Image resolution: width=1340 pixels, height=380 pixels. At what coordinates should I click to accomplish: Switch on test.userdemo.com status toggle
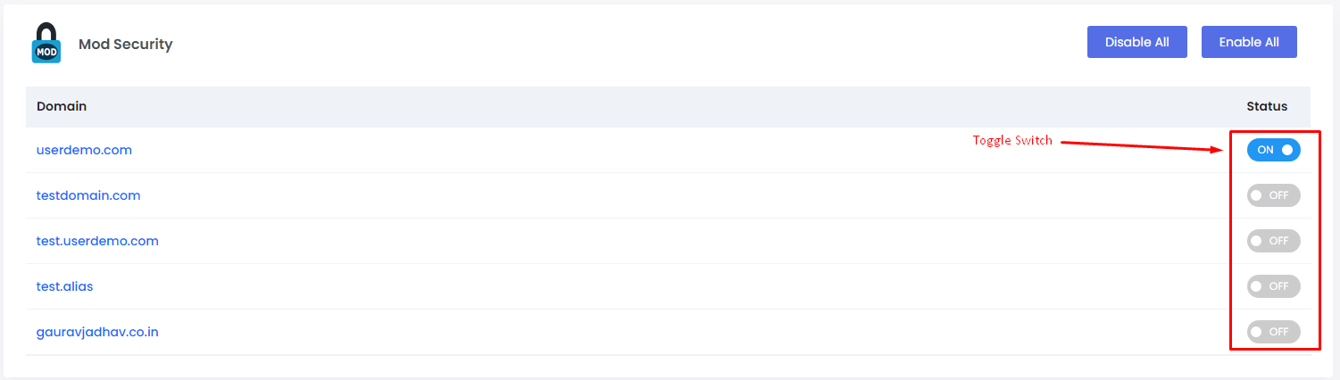click(1273, 241)
